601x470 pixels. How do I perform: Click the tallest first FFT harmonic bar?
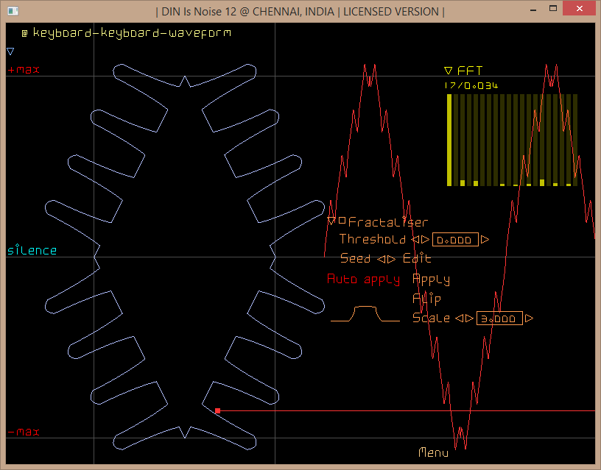449,140
